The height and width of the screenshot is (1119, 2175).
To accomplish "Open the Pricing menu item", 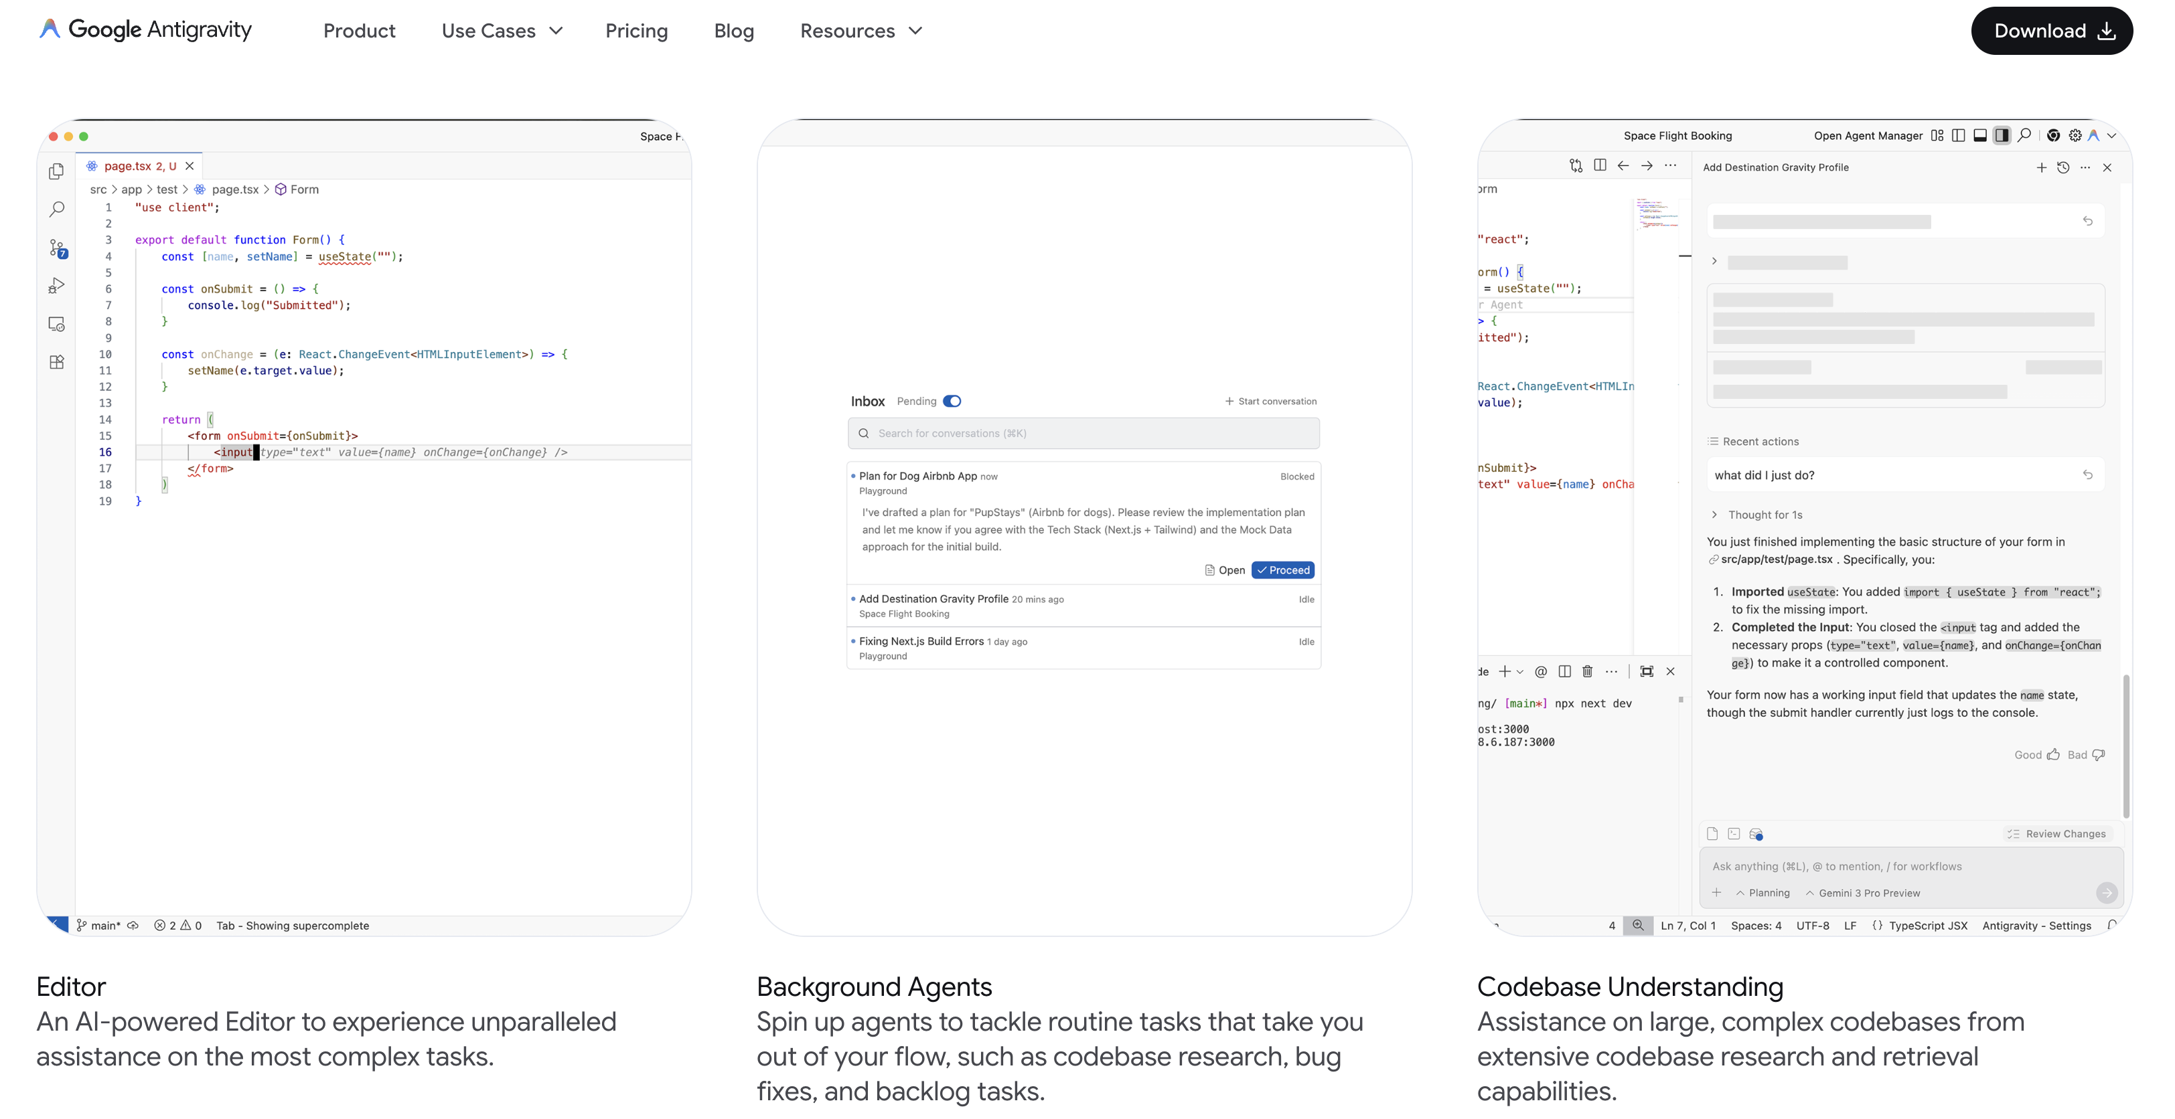I will point(635,31).
